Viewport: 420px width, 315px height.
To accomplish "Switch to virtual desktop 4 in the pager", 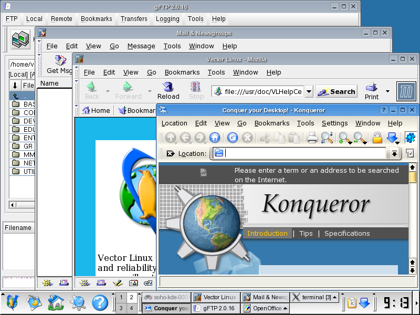I will click(131, 308).
